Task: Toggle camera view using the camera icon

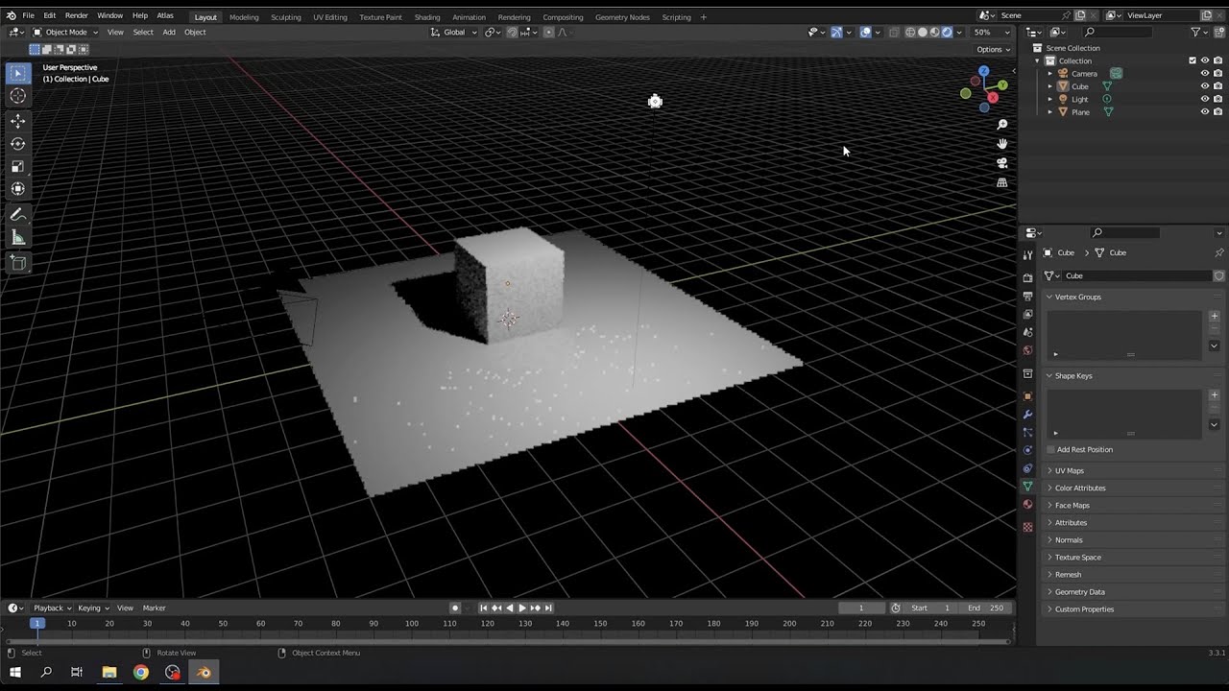Action: 1002,163
